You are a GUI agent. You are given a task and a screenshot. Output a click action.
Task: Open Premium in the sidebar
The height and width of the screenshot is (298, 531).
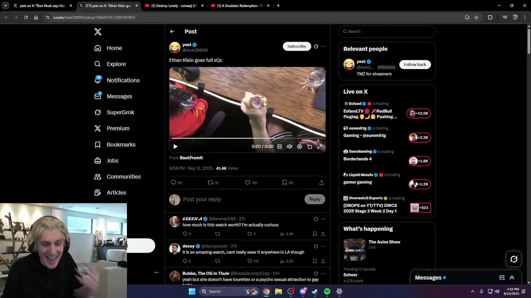tap(112, 128)
